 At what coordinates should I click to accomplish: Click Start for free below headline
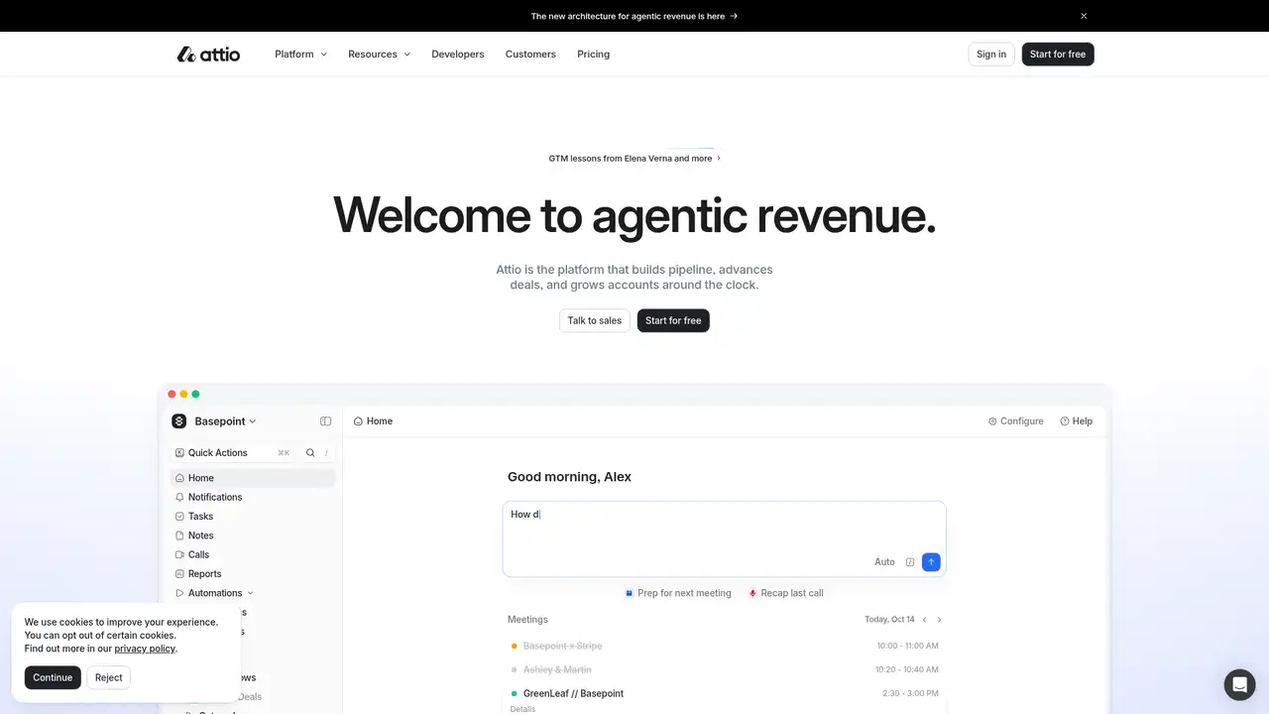(x=673, y=320)
